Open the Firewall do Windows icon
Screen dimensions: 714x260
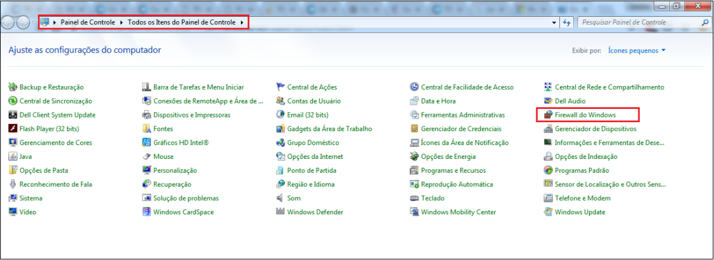548,115
